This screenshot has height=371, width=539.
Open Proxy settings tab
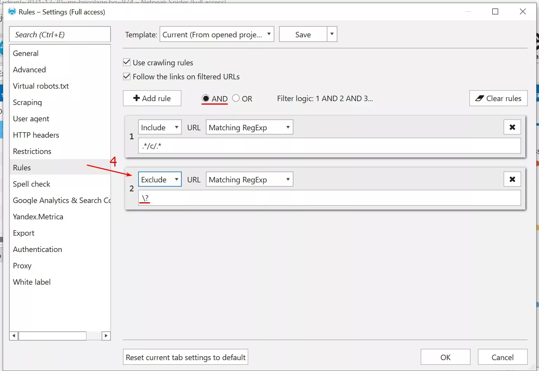(60, 266)
